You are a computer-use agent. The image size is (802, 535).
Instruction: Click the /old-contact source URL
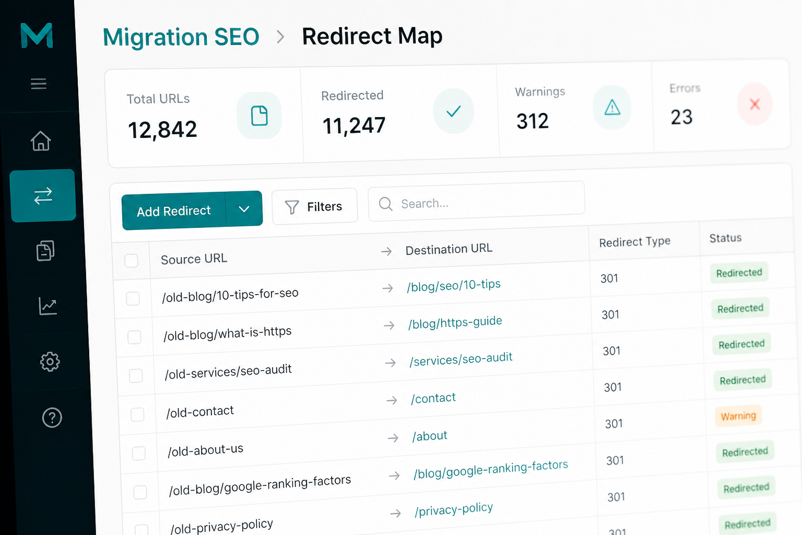click(200, 412)
